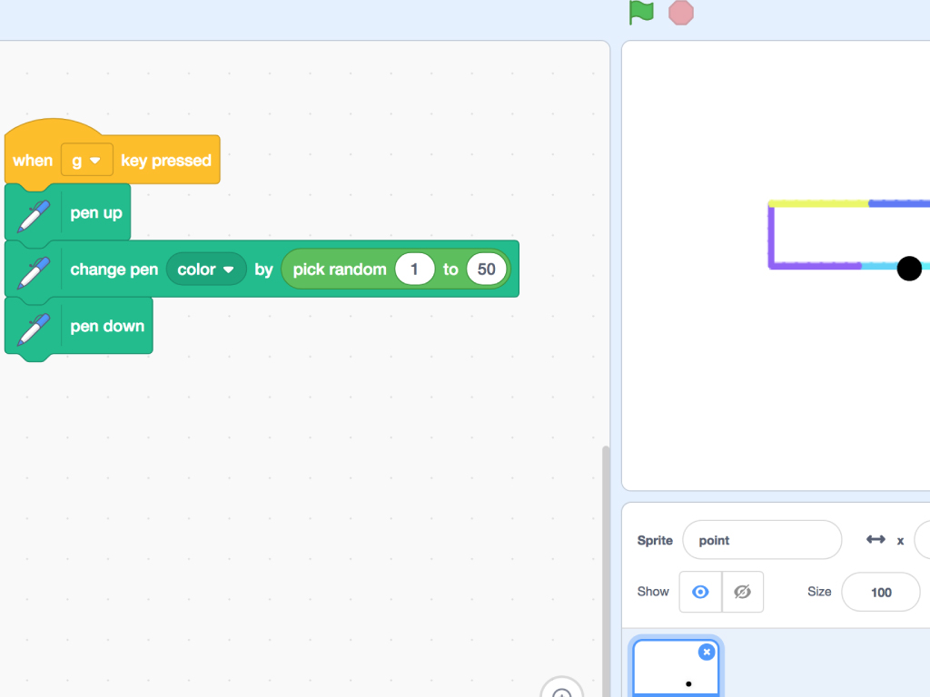The width and height of the screenshot is (930, 697).
Task: Select the 'pick random' operator block
Action: coord(396,269)
